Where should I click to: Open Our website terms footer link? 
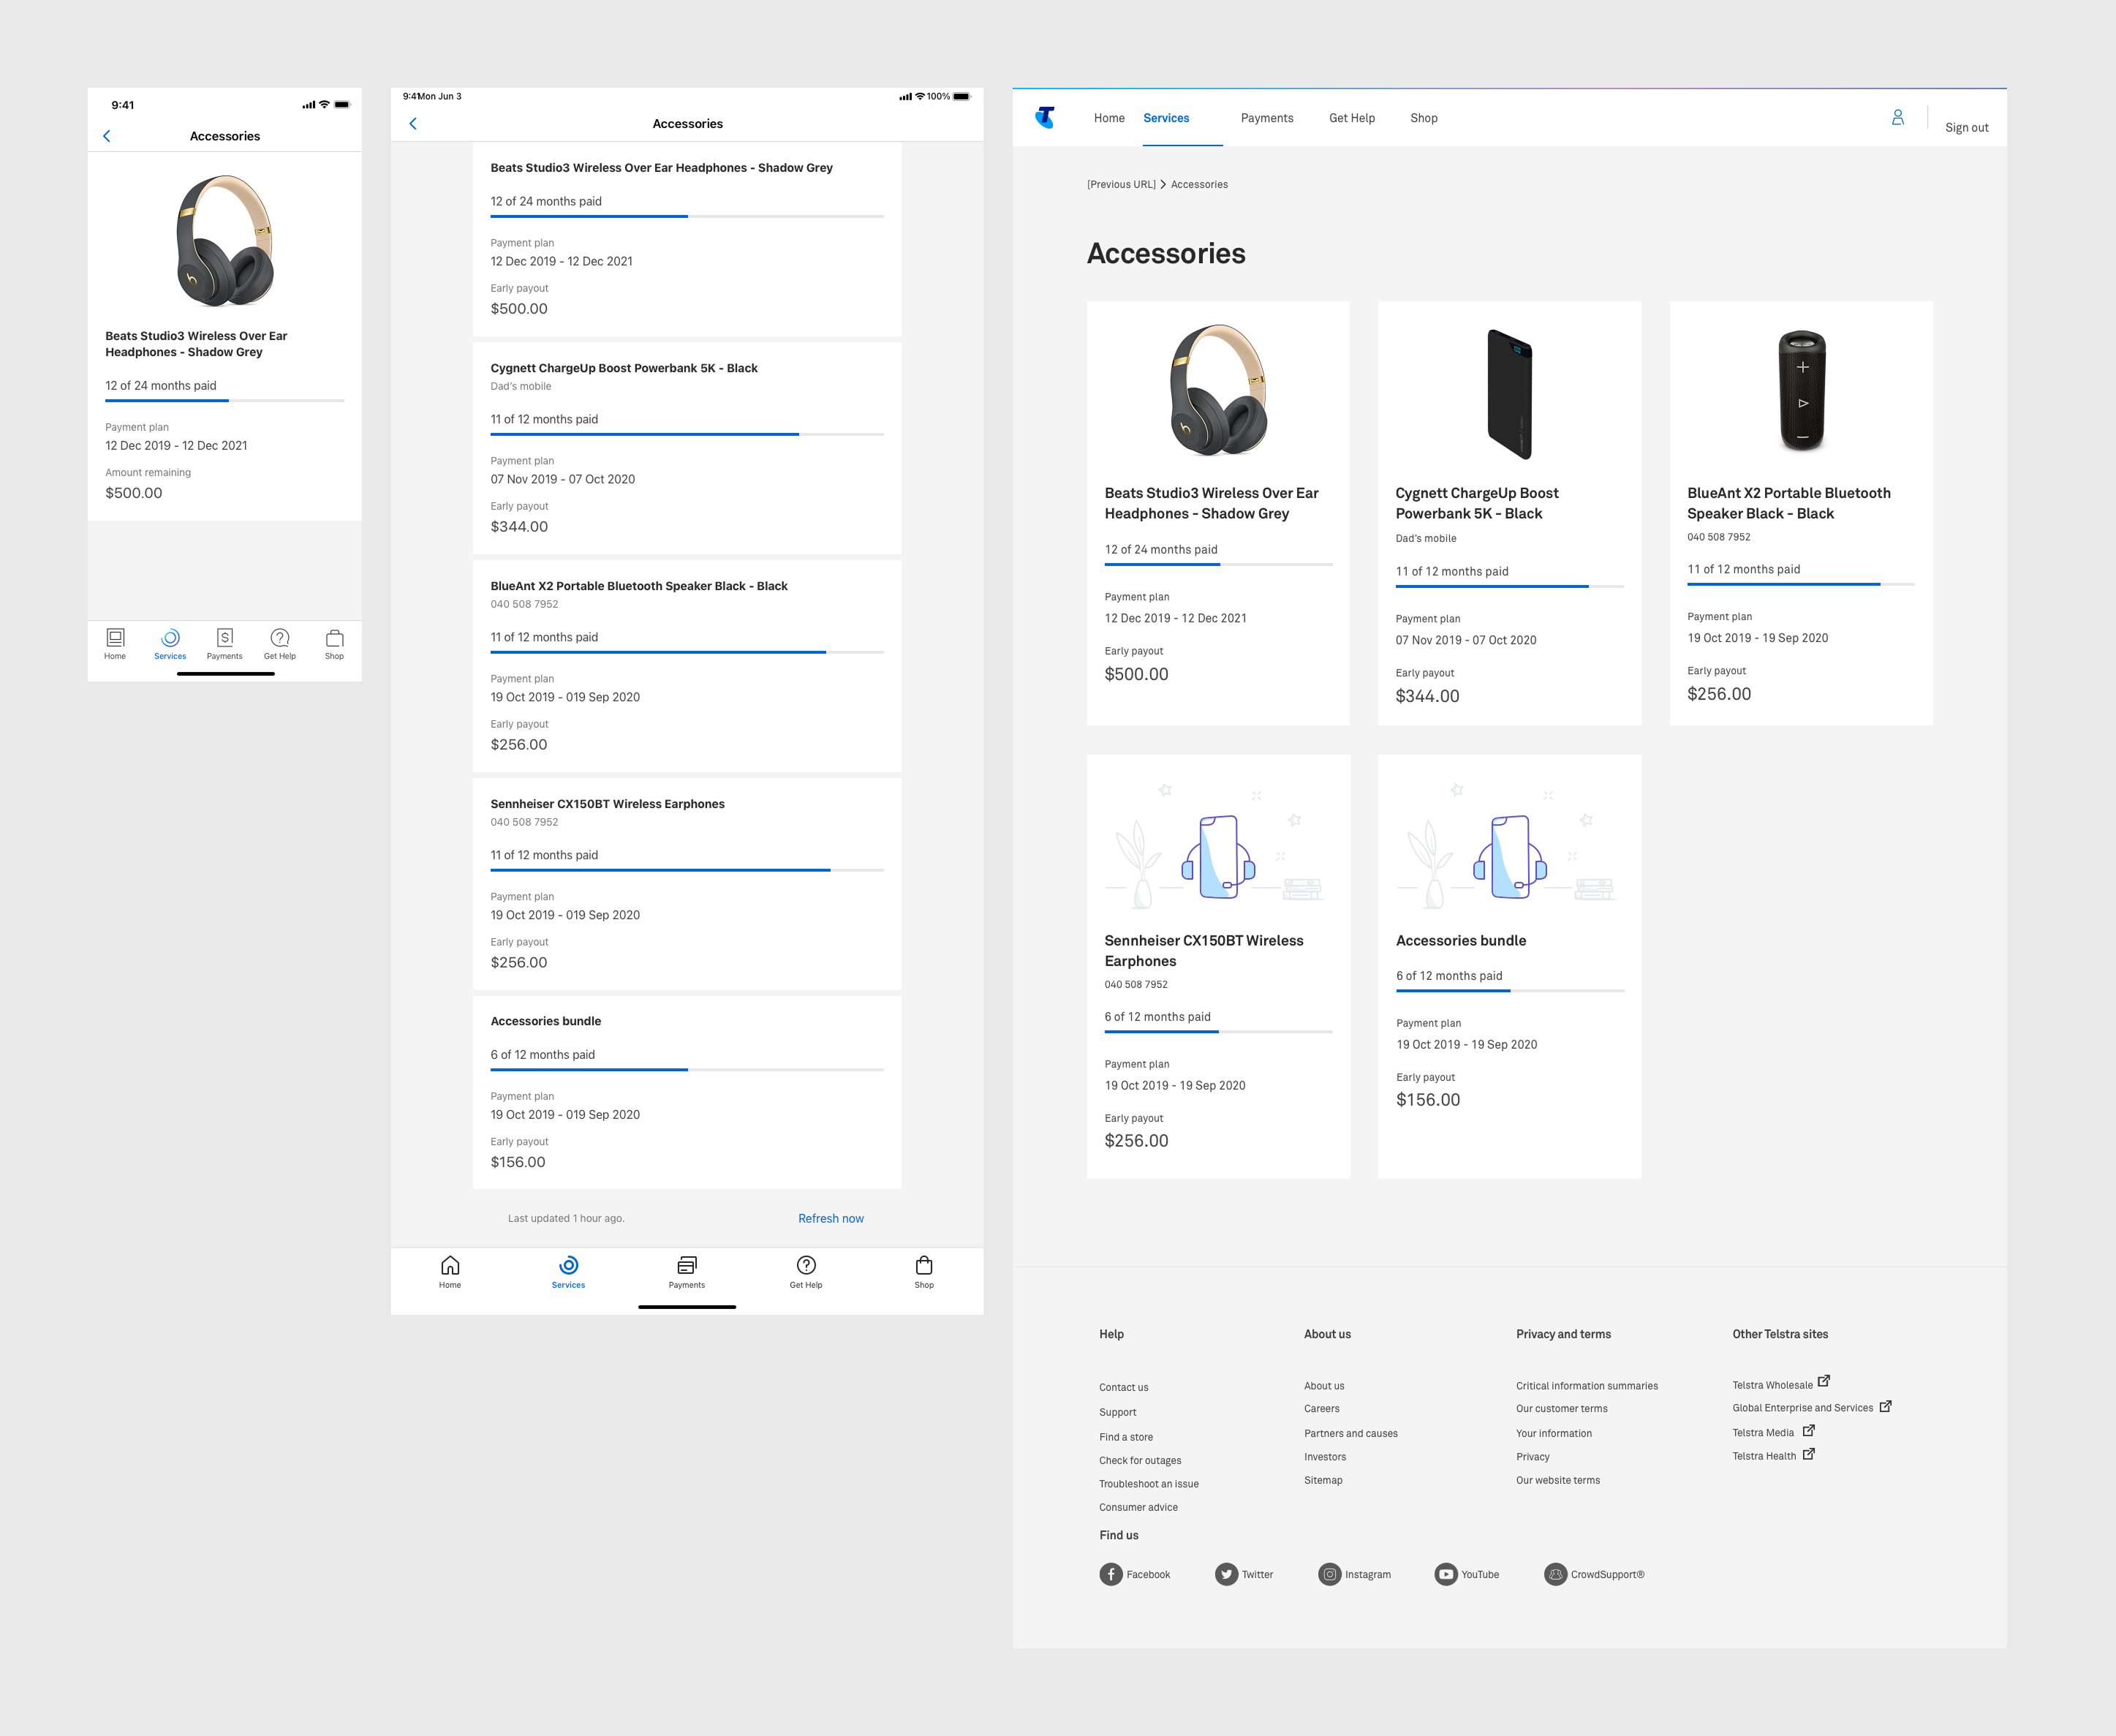pos(1557,1480)
